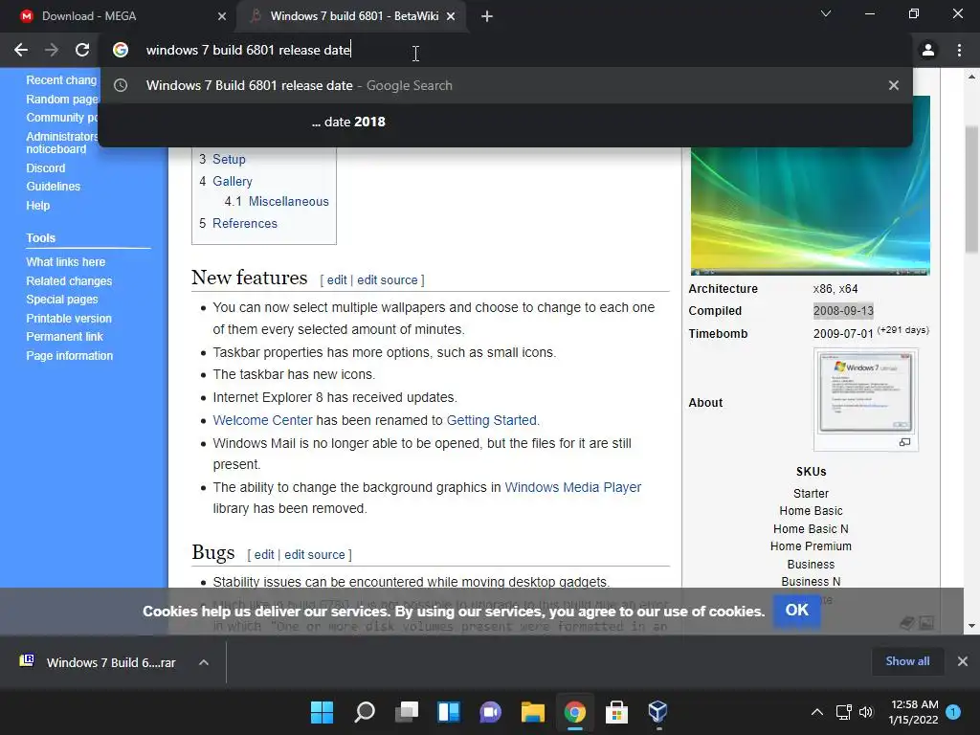Open the Help sidebar link
Viewport: 980px width, 735px height.
[37, 206]
